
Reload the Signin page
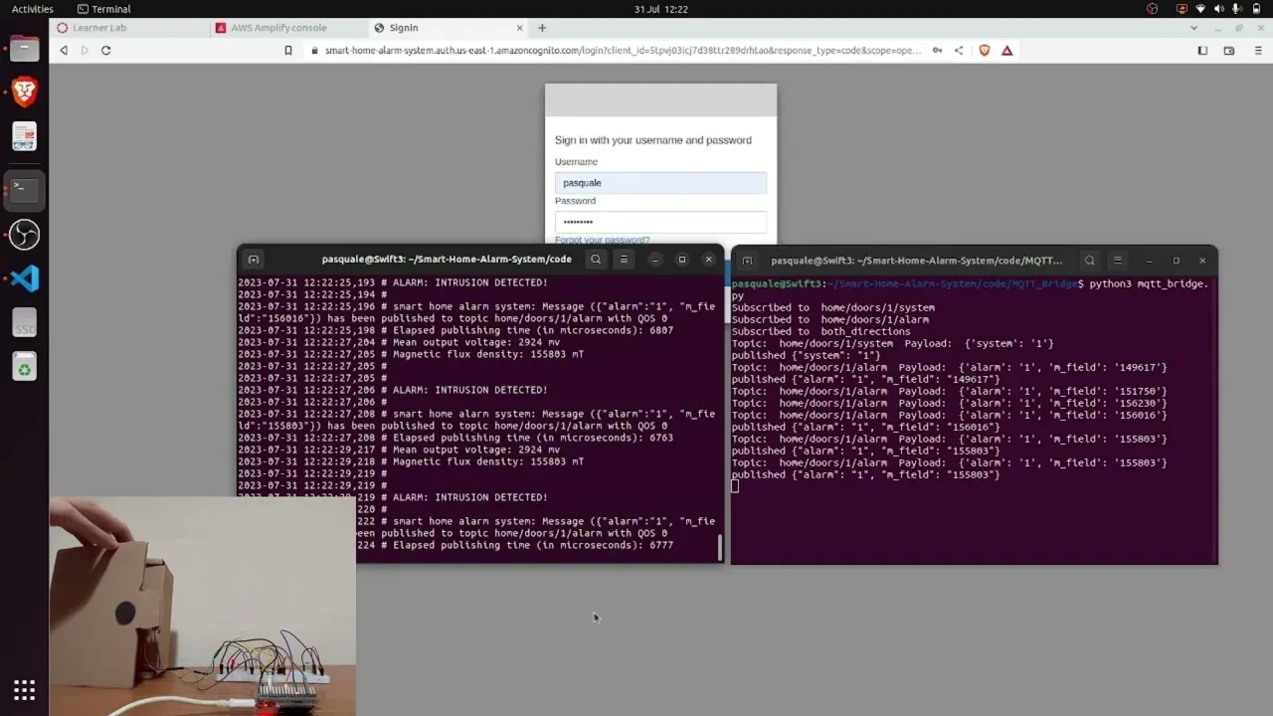point(105,51)
